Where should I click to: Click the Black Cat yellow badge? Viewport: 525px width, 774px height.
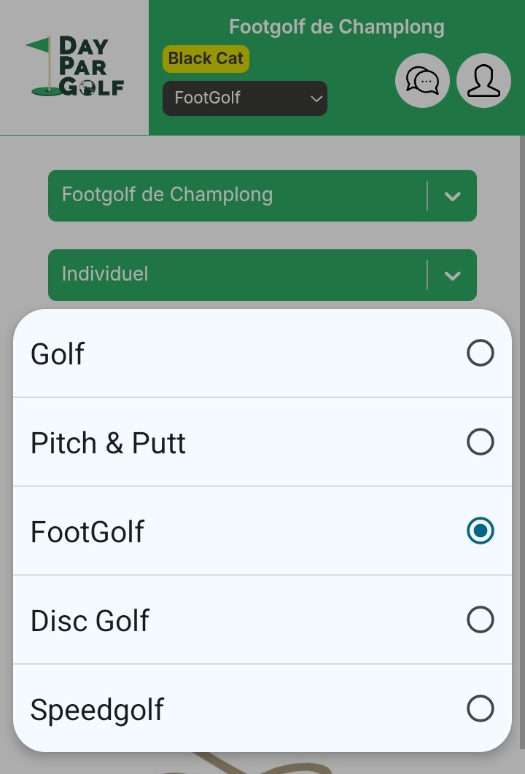pyautogui.click(x=206, y=59)
